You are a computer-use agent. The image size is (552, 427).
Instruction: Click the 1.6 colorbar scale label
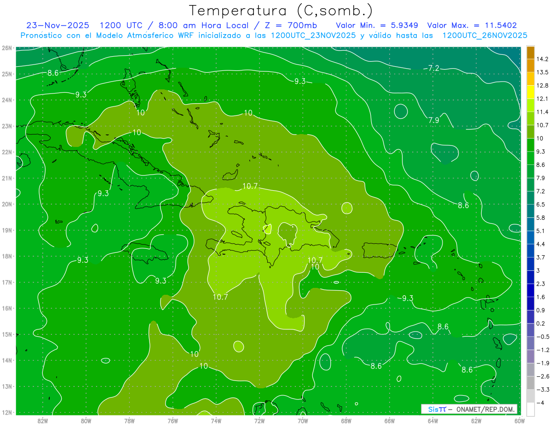coord(541,297)
